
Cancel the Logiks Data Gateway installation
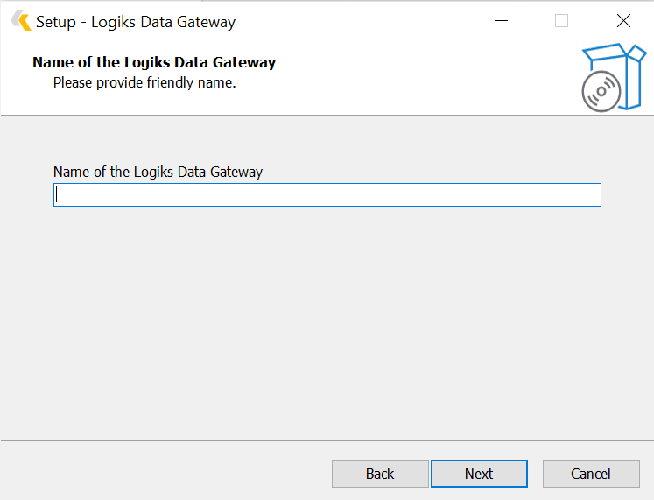point(591,474)
